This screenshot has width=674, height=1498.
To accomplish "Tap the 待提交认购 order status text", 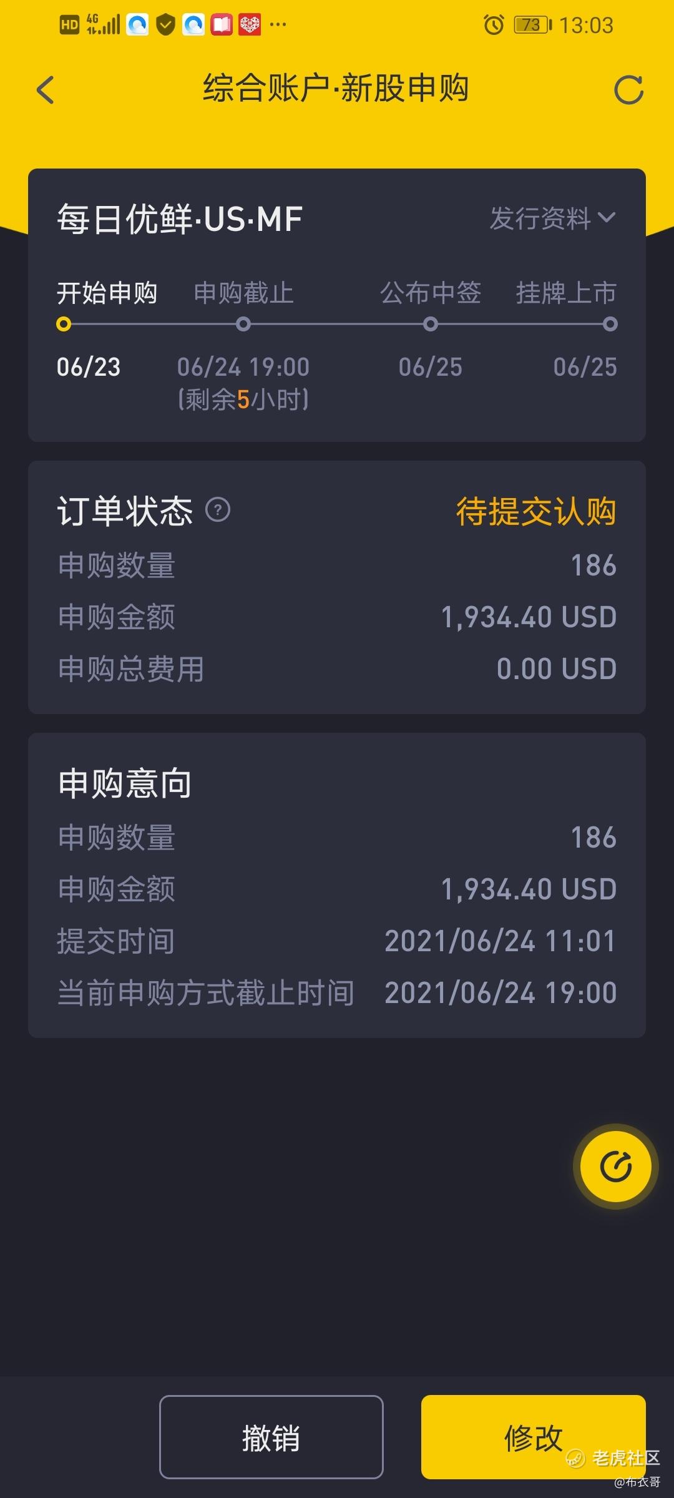I will [536, 511].
